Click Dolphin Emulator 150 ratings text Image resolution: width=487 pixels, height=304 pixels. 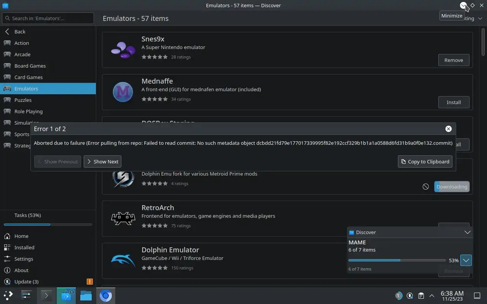[x=182, y=268]
